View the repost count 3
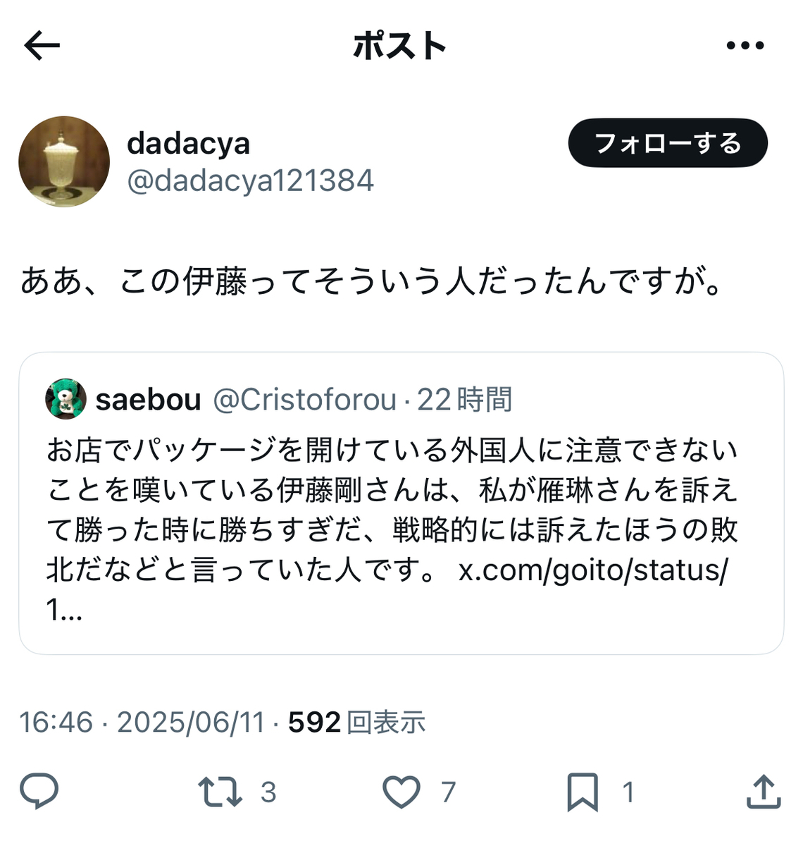803x846 pixels. tap(268, 792)
